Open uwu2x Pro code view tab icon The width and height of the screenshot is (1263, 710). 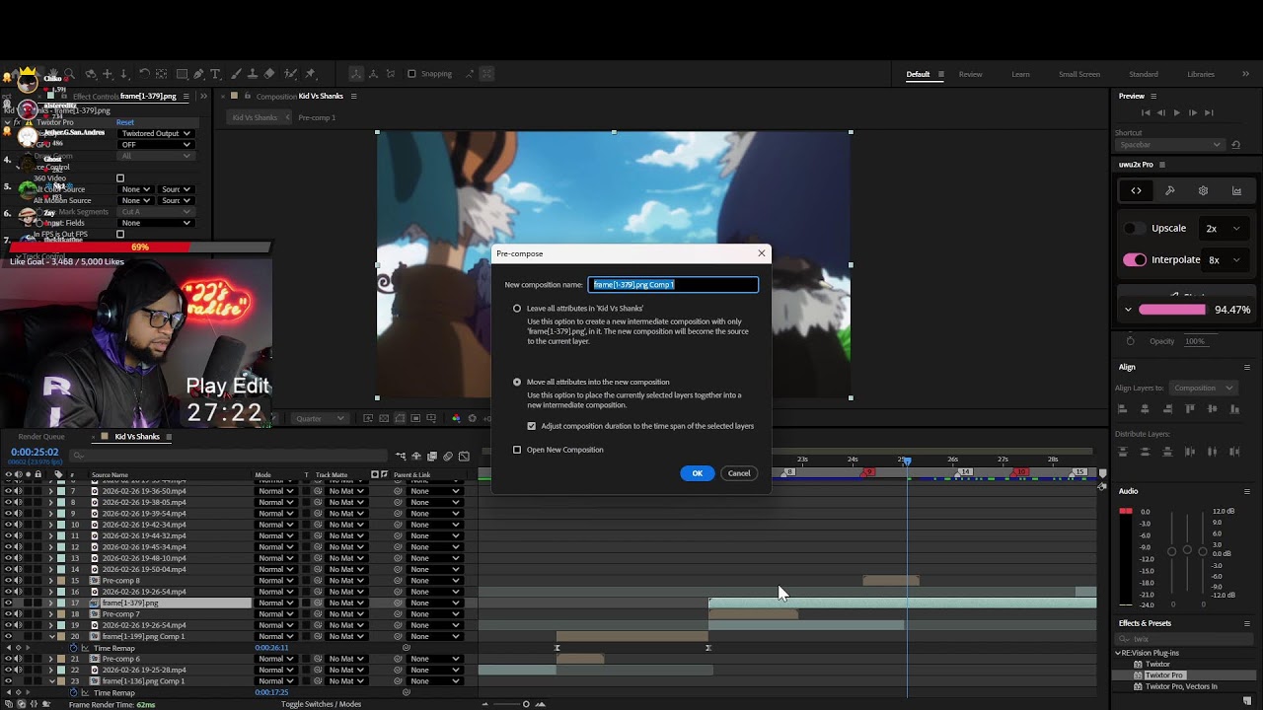click(x=1136, y=190)
